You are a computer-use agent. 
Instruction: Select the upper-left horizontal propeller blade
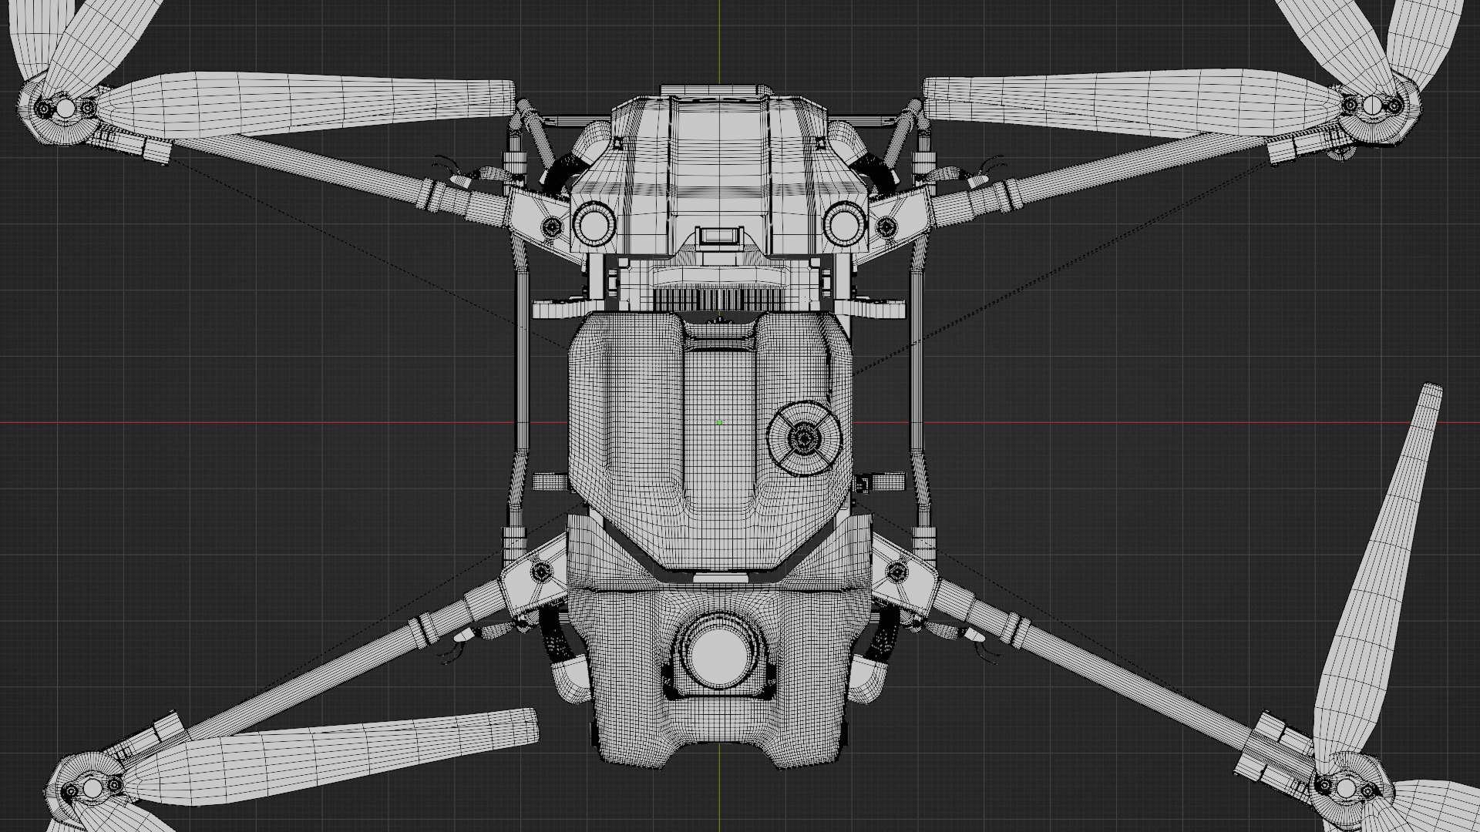308,102
